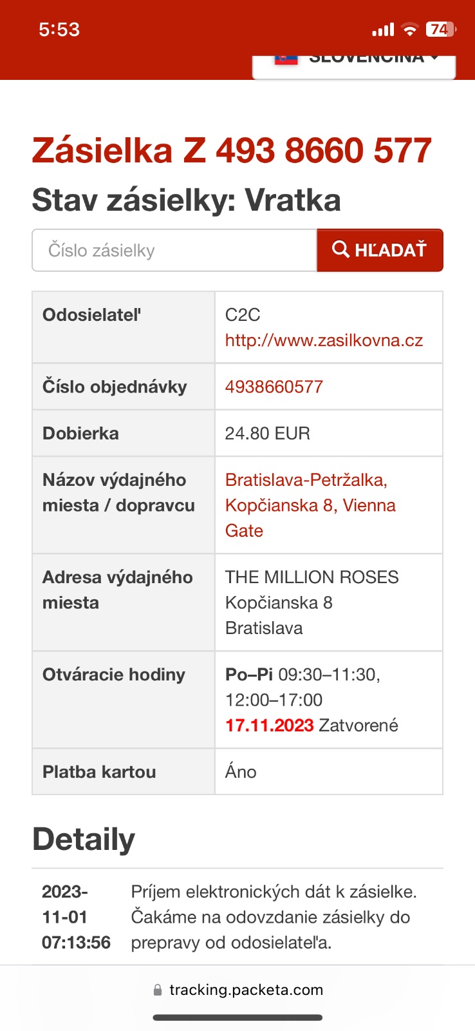Click the magnifier icon in the HĽADAŤ button
475x1031 pixels.
(x=340, y=249)
